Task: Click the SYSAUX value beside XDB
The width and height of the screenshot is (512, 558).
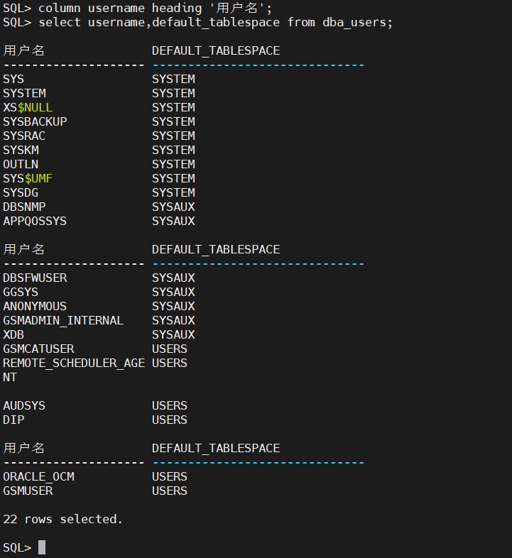Action: coord(173,334)
